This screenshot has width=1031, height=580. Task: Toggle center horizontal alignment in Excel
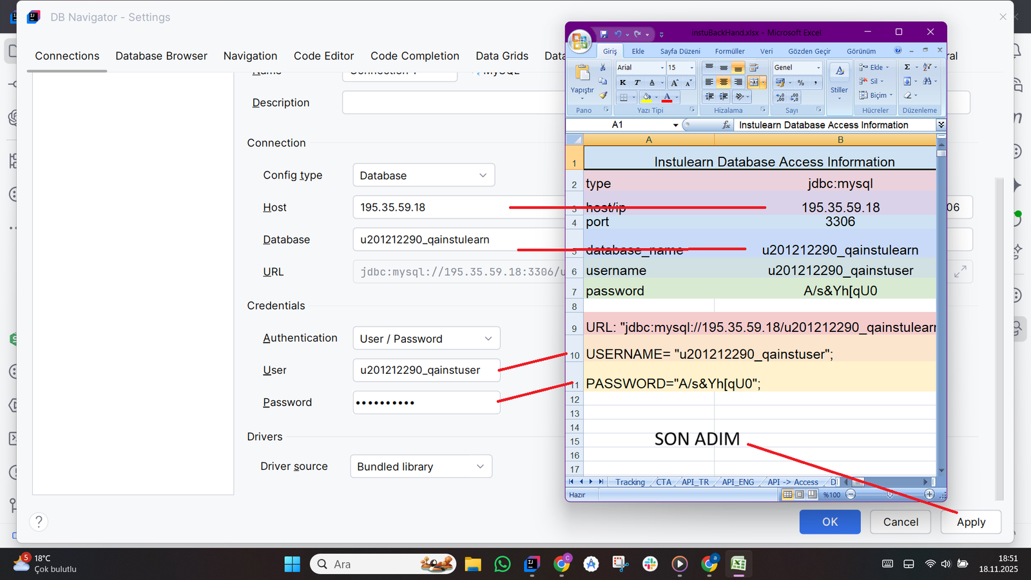(x=724, y=82)
